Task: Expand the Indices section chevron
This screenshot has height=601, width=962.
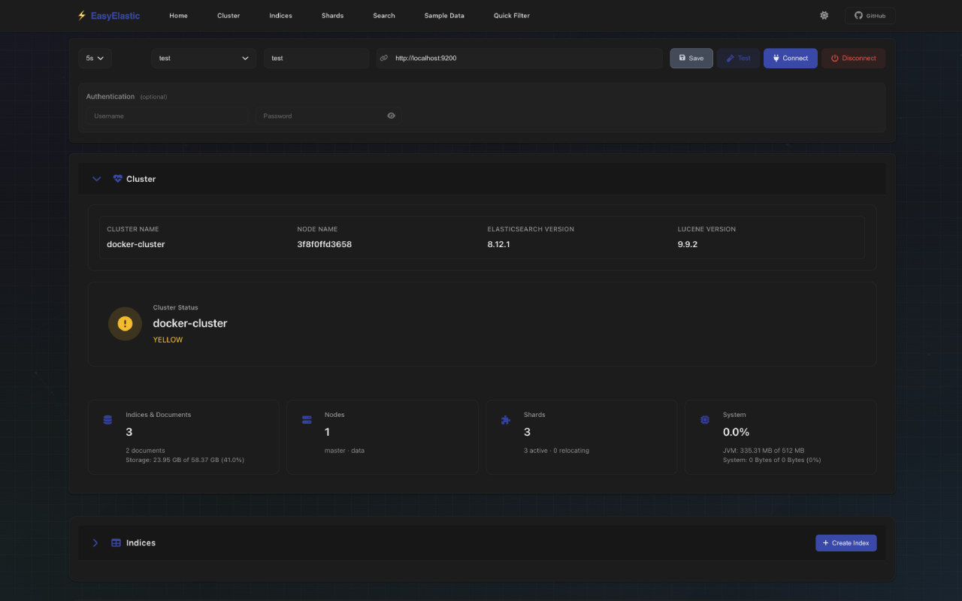Action: coord(95,542)
